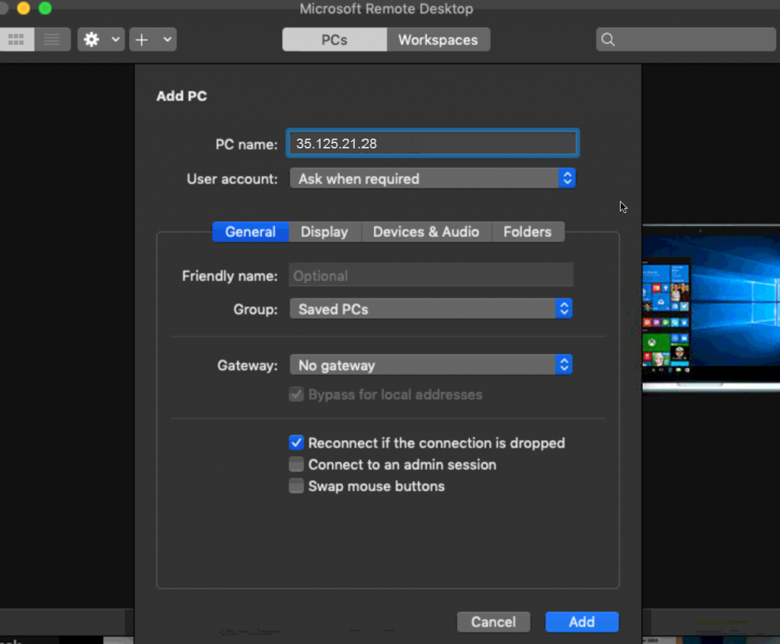
Task: Switch to list view icon
Action: click(x=52, y=40)
